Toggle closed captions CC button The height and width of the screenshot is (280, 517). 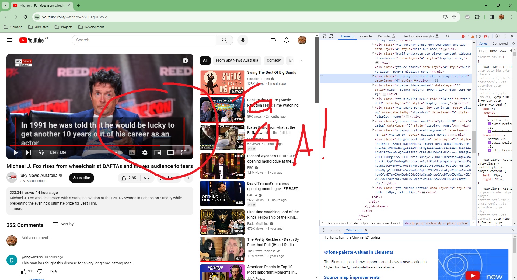click(132, 153)
